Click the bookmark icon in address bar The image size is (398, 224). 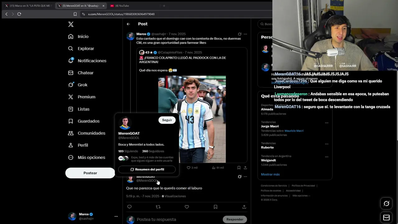[75, 14]
